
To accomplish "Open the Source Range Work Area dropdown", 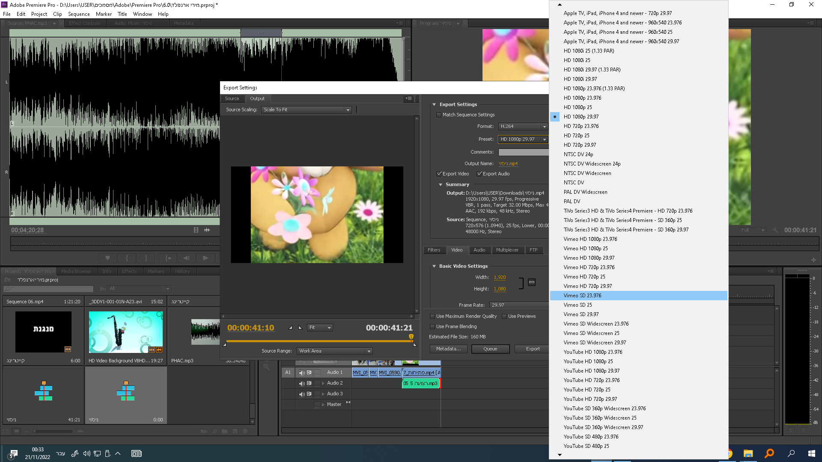I will [x=334, y=351].
